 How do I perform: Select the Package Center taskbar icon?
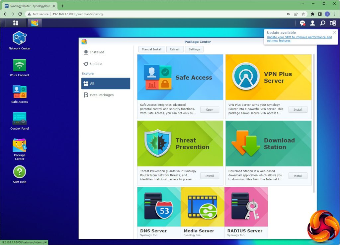[x=35, y=23]
